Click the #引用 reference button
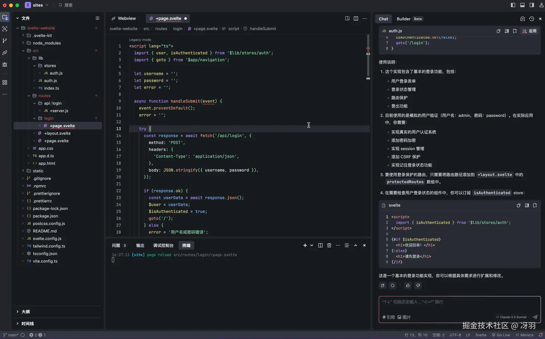545x339 pixels. pyautogui.click(x=389, y=317)
